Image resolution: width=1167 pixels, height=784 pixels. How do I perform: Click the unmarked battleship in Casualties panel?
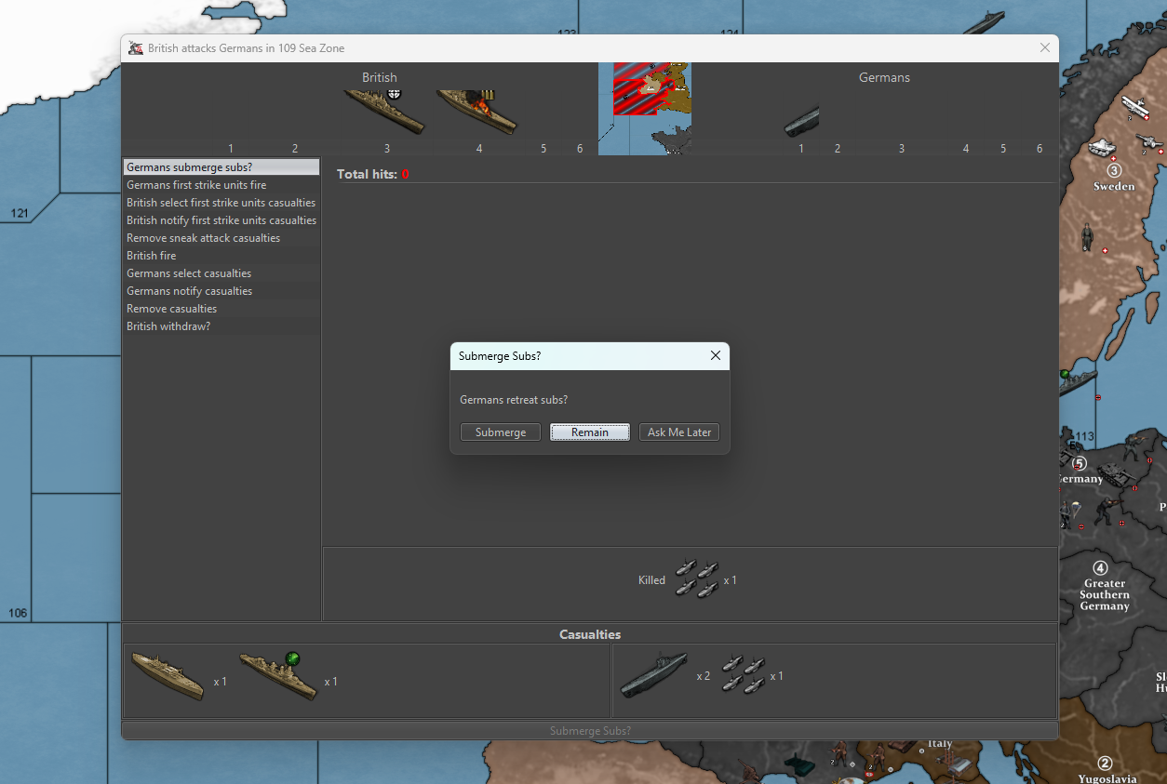(168, 676)
